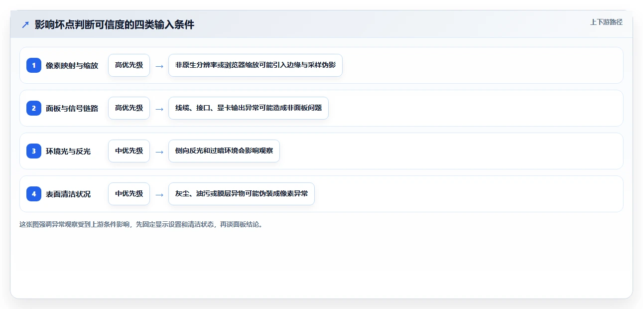Screen dimensions: 643x309
Task: Click the 侧向反光和过暗环境会影响观察 box
Action: 224,151
